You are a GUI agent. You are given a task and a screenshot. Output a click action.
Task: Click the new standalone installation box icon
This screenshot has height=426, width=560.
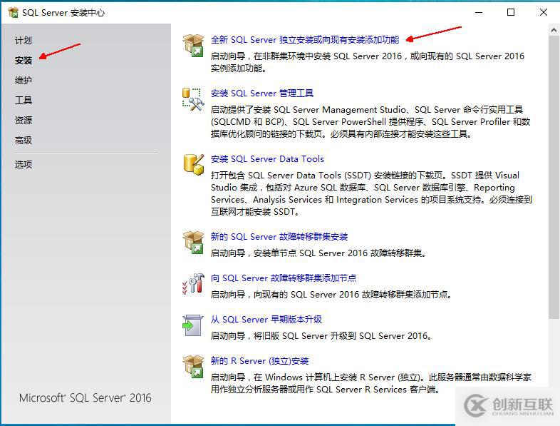pos(193,46)
